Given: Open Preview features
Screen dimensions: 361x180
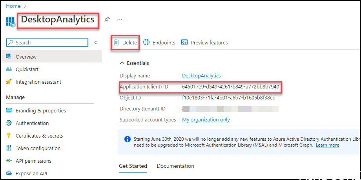Looking at the screenshot, I should pos(204,42).
